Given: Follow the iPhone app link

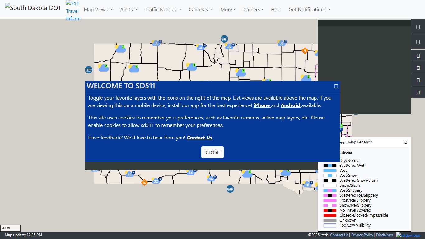Looking at the screenshot, I should point(262,105).
